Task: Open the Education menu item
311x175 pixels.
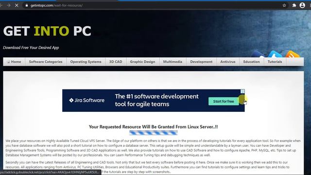Action: coord(252,62)
